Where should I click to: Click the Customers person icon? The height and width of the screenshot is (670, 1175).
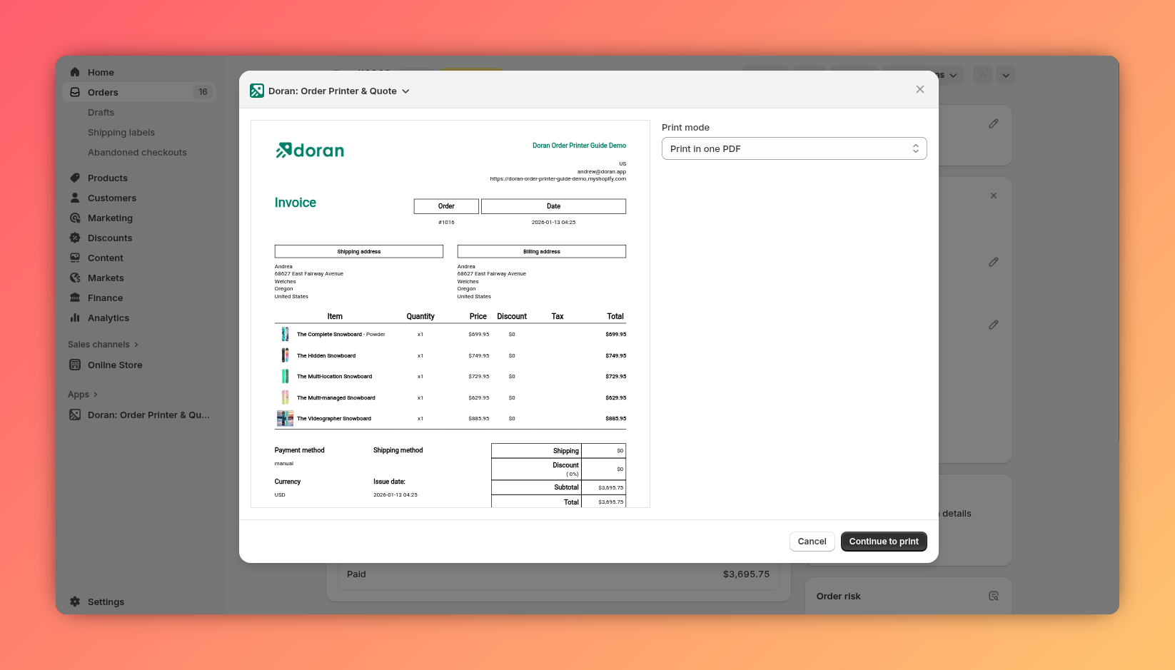pyautogui.click(x=75, y=198)
